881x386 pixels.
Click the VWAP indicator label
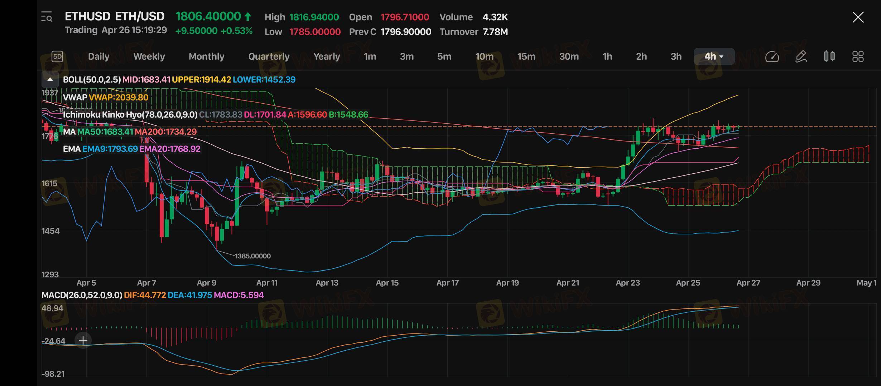pos(75,98)
